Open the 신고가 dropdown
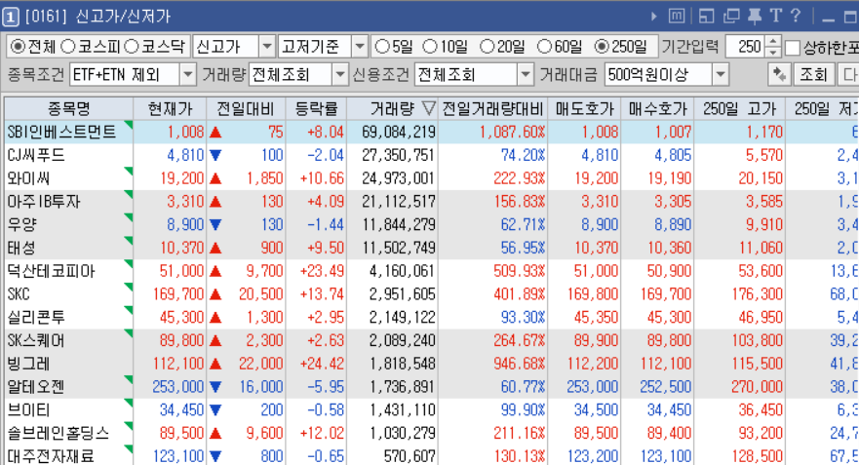Viewport: 859px width, 465px height. pos(266,47)
